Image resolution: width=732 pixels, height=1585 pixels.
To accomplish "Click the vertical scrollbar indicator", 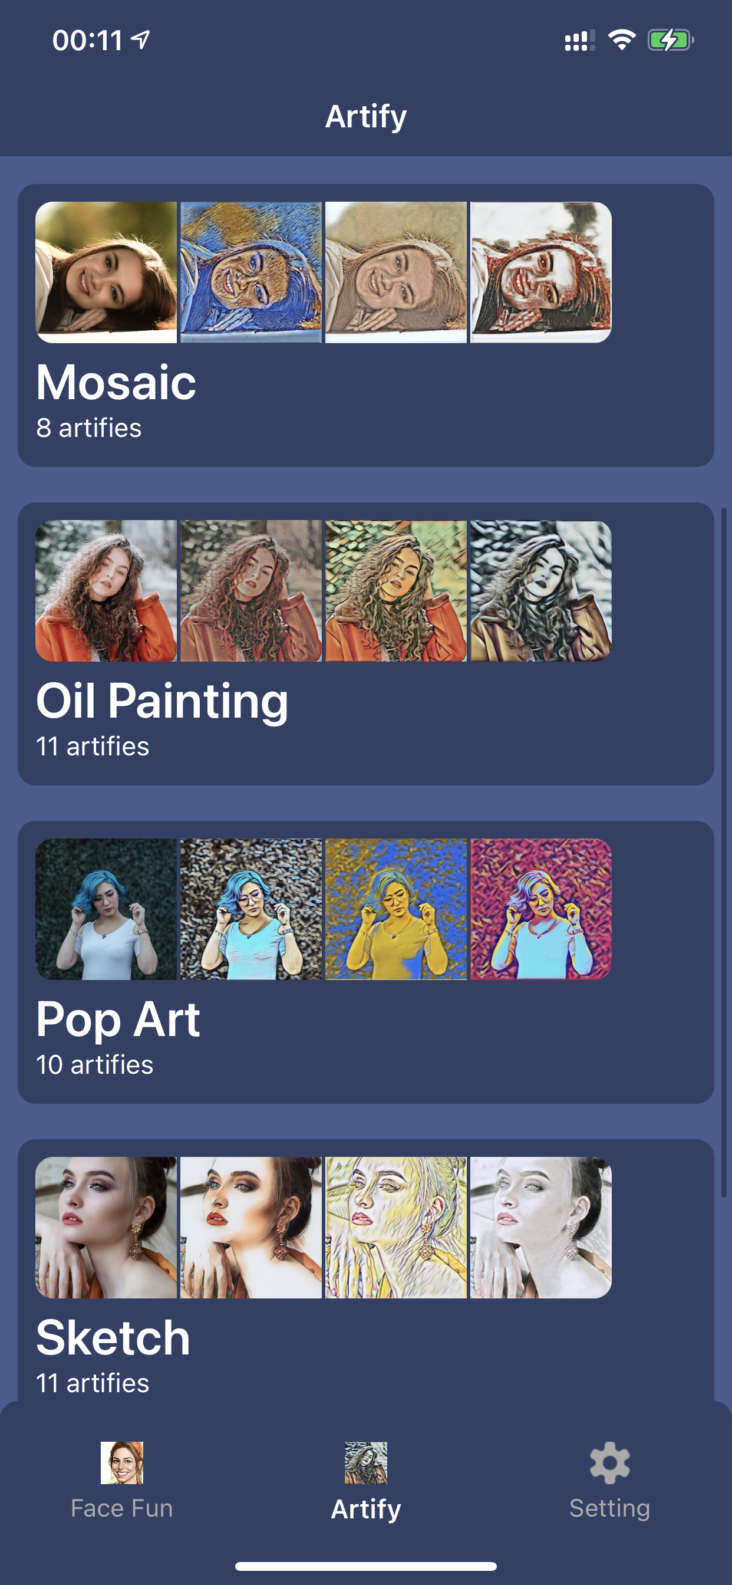I will click(x=724, y=852).
